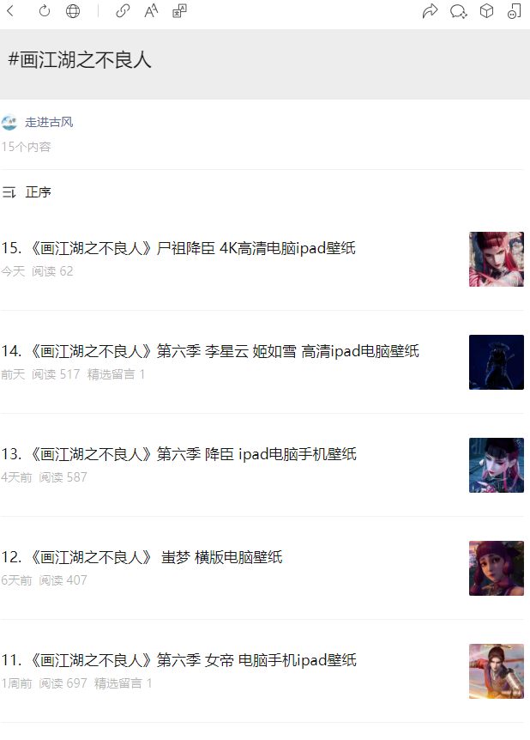Click the translate icon in toolbar

pos(179,11)
